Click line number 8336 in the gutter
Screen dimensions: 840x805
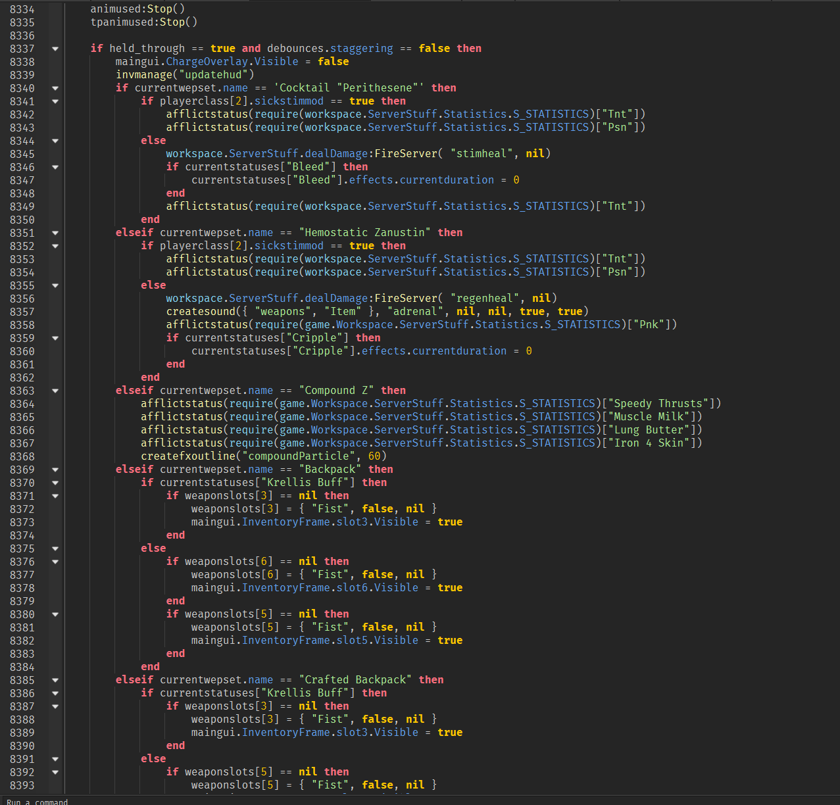[22, 36]
